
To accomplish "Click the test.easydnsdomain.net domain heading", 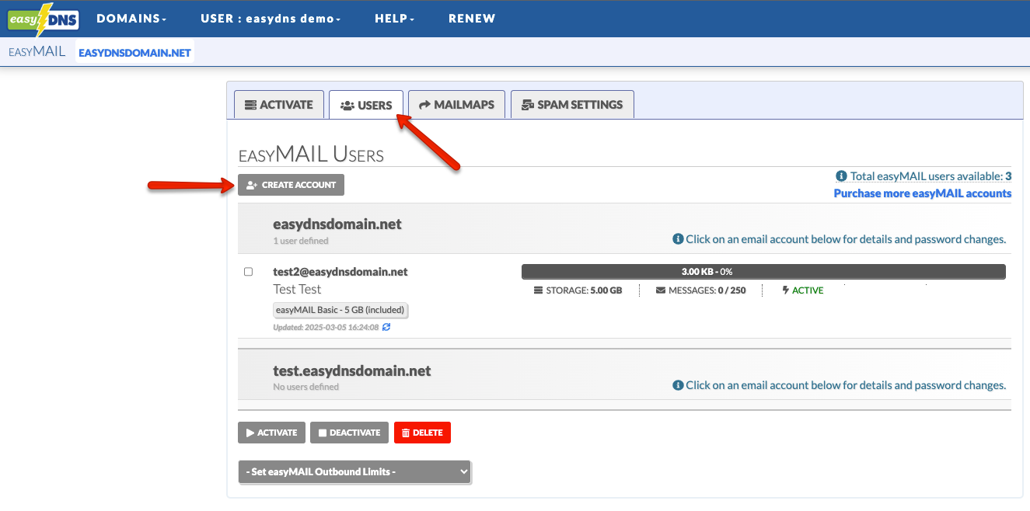I will (x=352, y=370).
